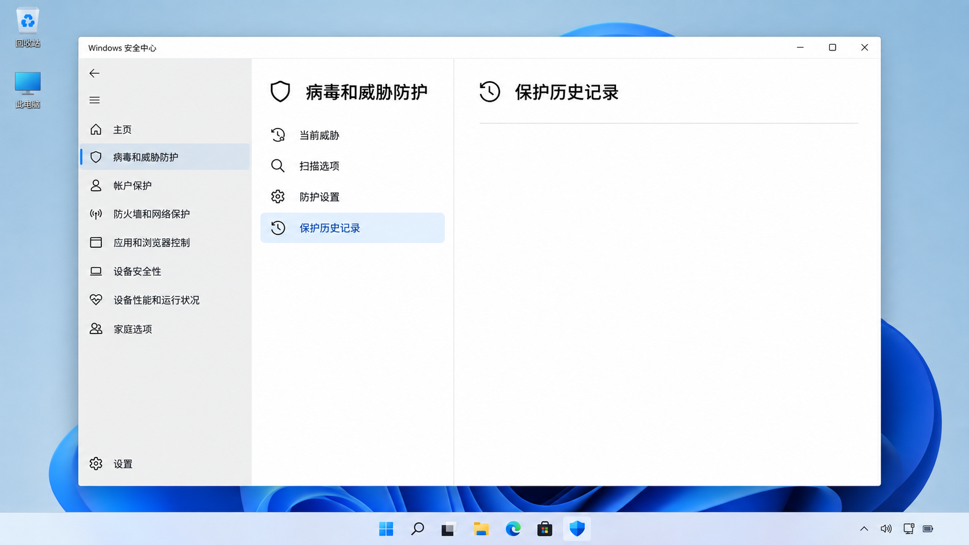Select 保护历史记录 in the middle panel
This screenshot has height=545, width=969.
[352, 228]
